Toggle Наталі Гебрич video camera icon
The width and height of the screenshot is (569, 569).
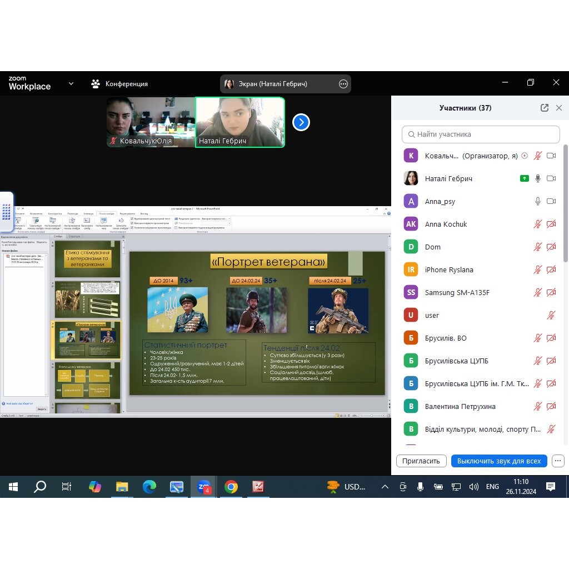[551, 178]
